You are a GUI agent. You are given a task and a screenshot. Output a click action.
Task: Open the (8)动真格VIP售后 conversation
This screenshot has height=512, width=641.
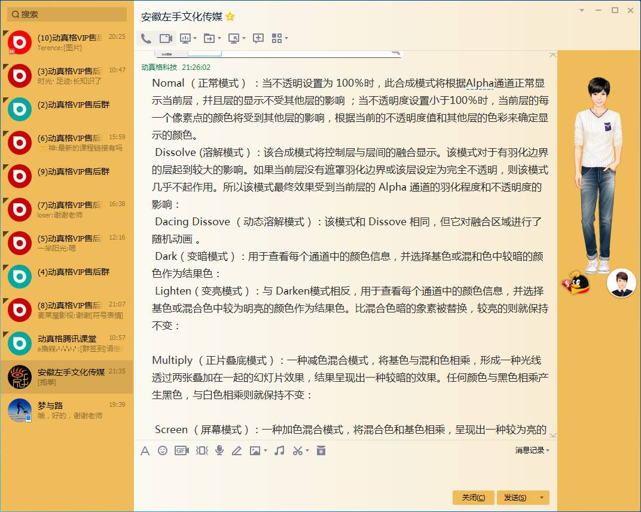[x=67, y=310]
